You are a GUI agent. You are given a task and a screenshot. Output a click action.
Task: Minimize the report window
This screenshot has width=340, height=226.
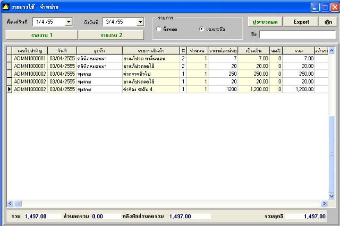point(315,7)
